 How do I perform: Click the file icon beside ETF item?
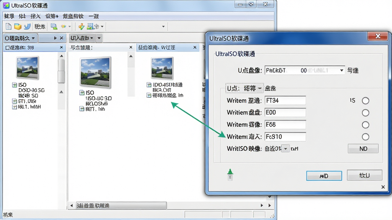click(15, 101)
